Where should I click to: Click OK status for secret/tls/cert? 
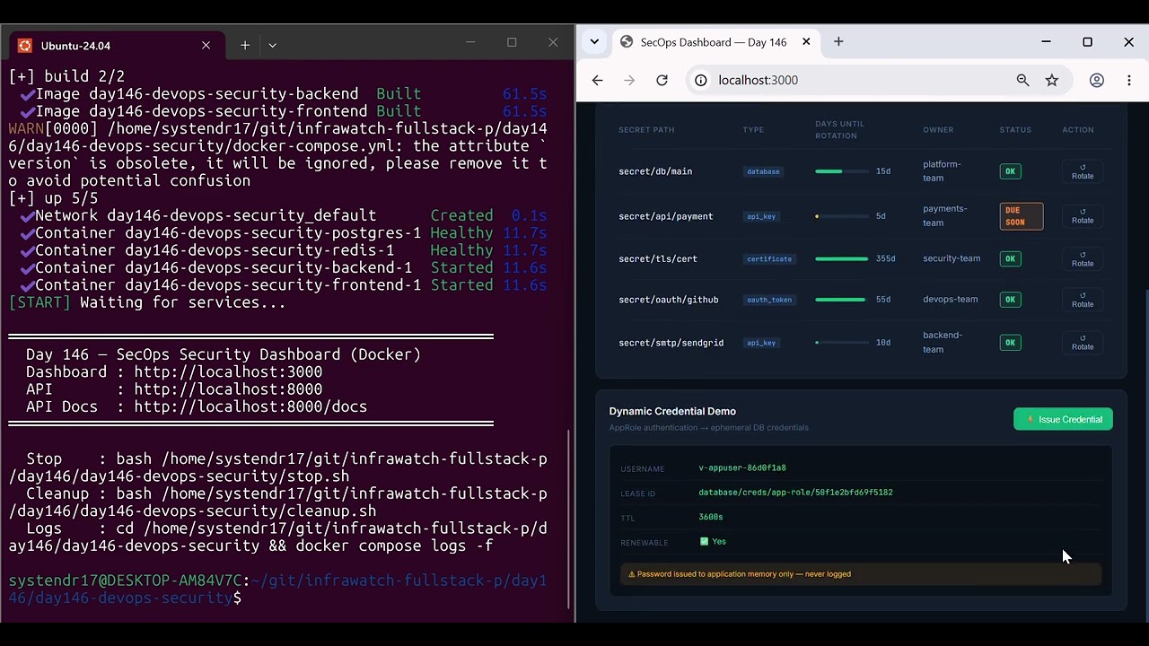click(1010, 258)
